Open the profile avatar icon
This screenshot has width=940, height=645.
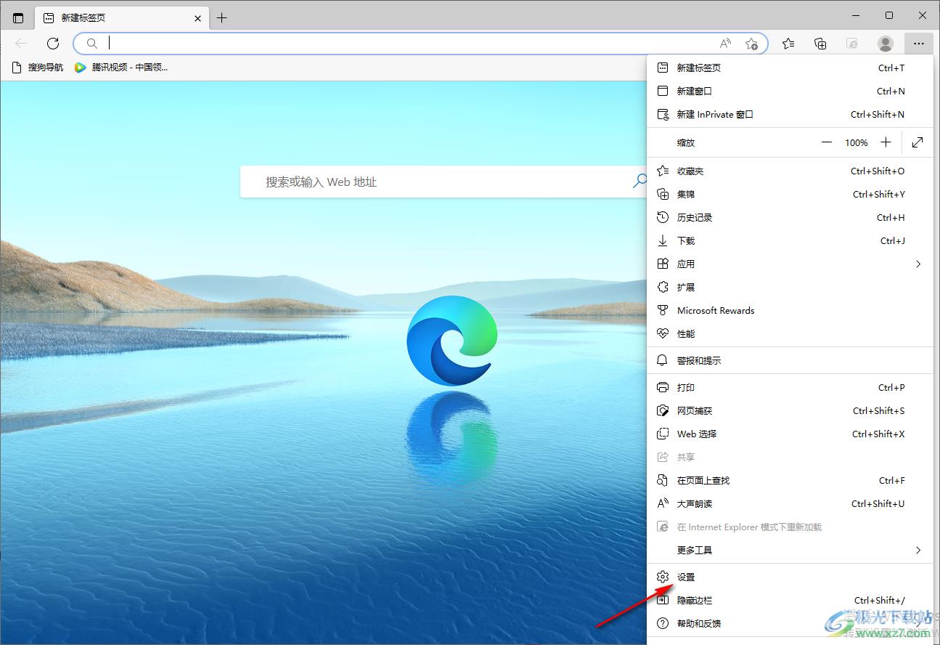886,44
